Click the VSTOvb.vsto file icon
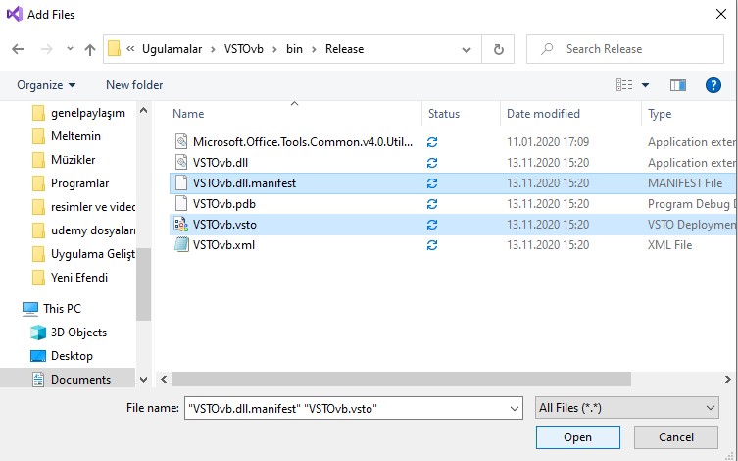 click(180, 225)
